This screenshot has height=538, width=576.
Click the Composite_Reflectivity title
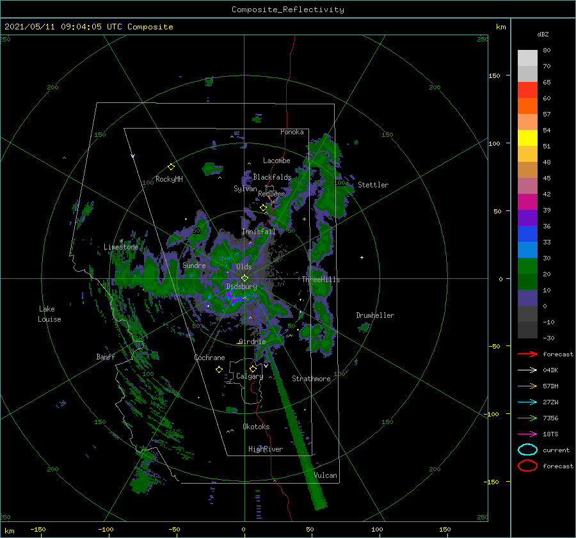pyautogui.click(x=288, y=10)
